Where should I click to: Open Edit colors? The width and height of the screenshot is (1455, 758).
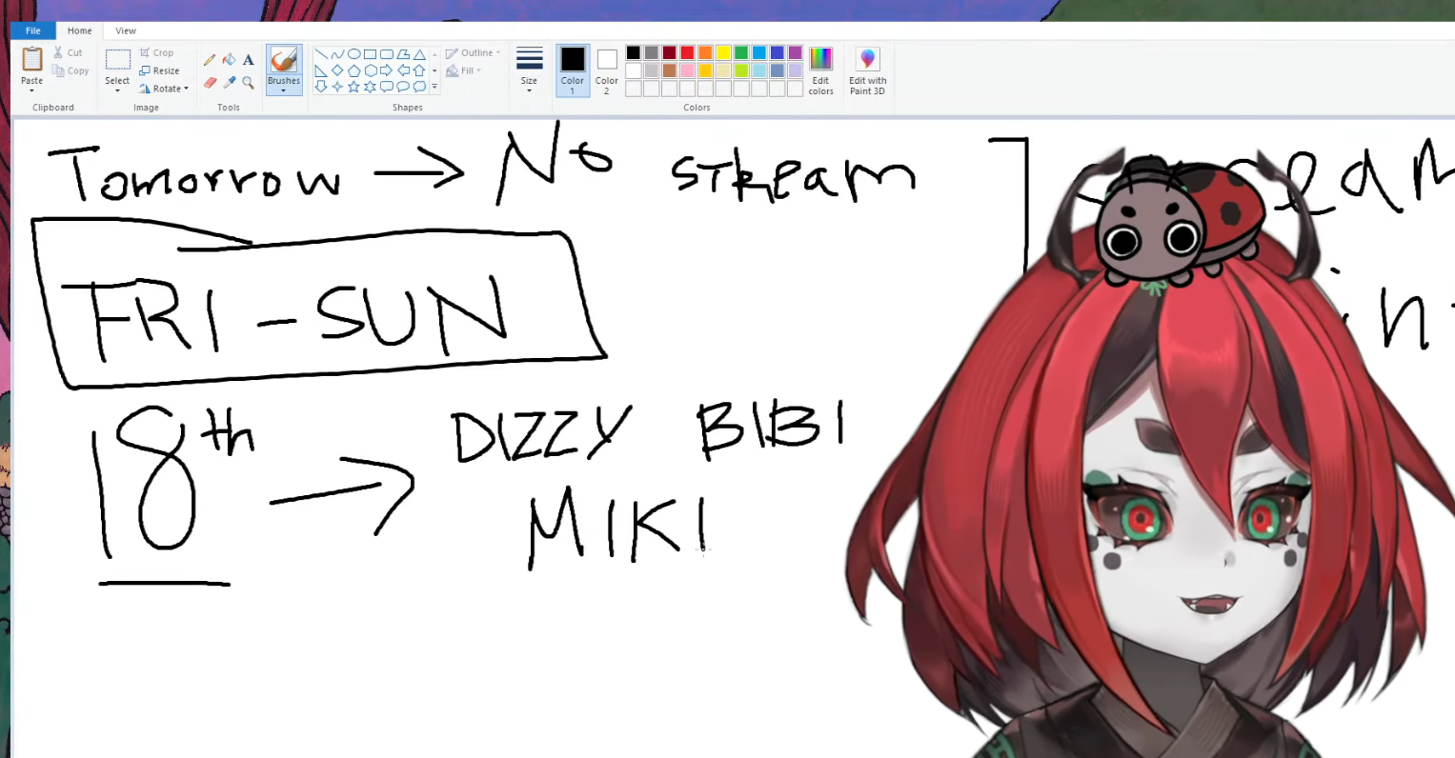tap(821, 70)
